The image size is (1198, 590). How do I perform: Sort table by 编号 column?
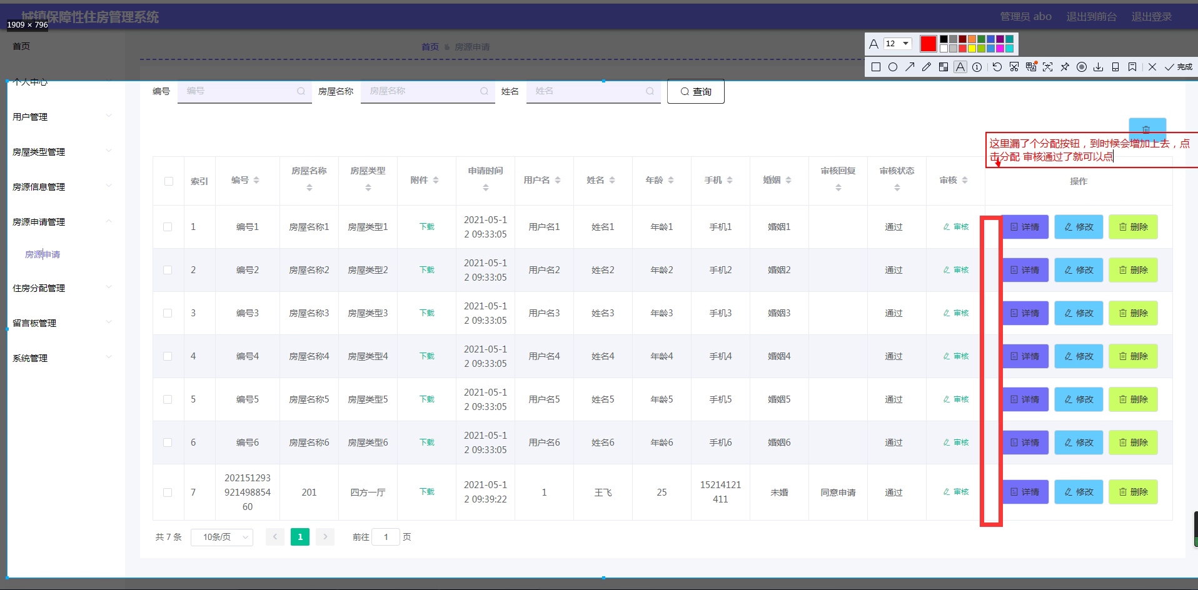(256, 180)
